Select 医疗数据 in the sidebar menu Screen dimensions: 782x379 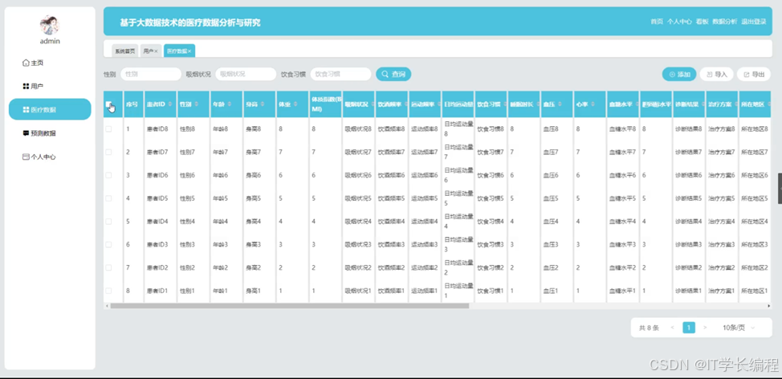pos(50,109)
